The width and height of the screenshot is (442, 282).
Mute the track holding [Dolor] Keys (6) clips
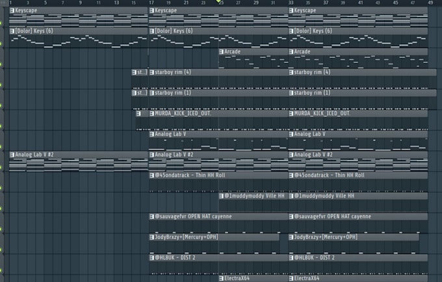point(1,44)
